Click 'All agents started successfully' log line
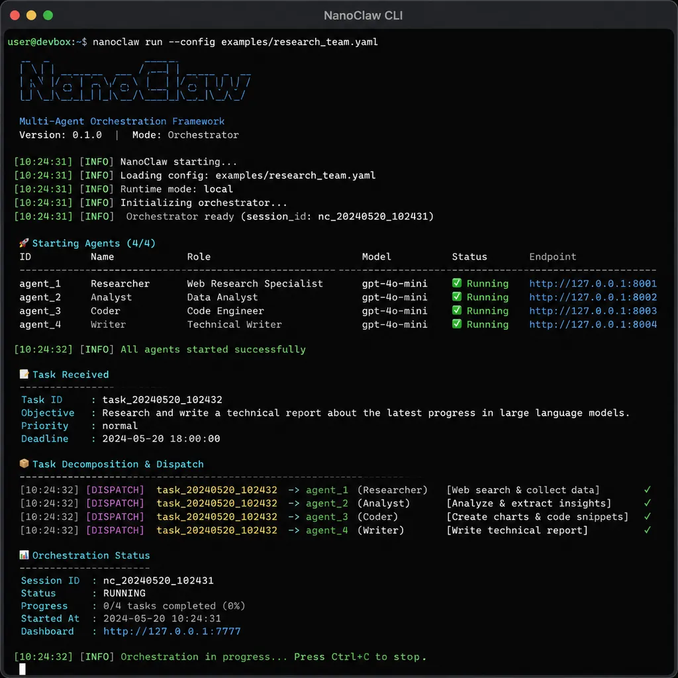Viewport: 678px width, 678px height. [213, 350]
